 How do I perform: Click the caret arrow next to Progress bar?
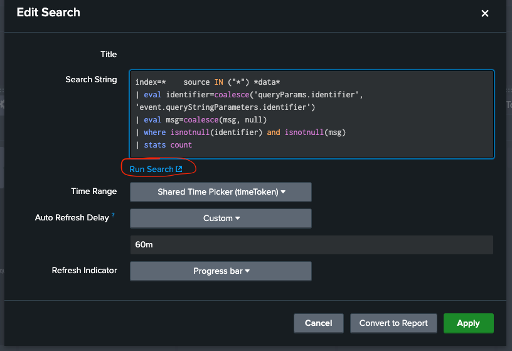[x=247, y=271]
